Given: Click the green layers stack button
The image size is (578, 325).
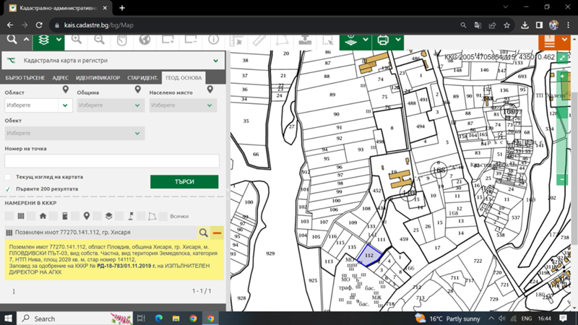Looking at the screenshot, I should click(44, 40).
